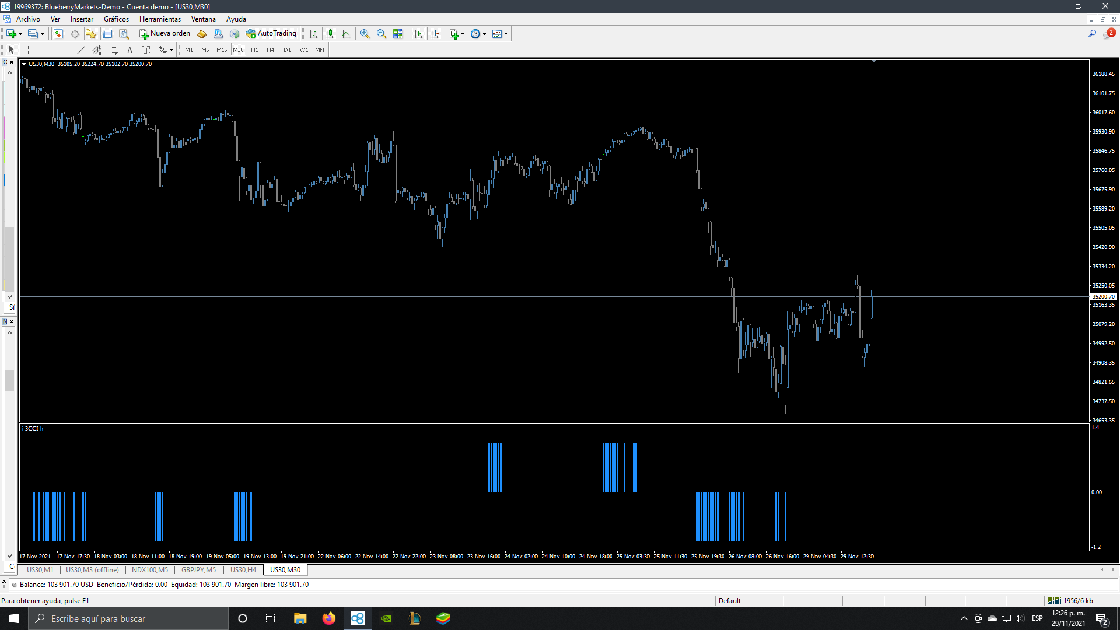Select the crosshair cursor tool

28,50
